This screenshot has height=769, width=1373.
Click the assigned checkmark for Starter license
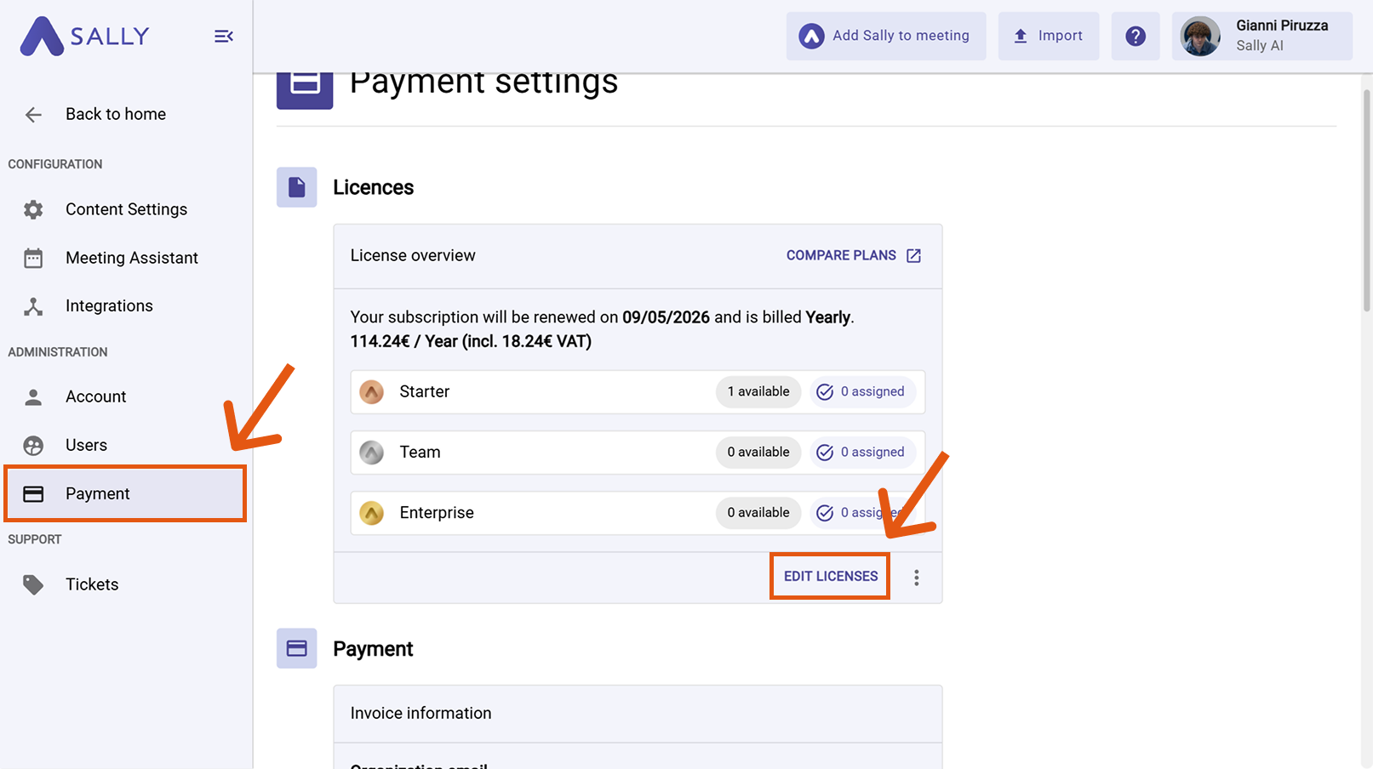coord(825,392)
